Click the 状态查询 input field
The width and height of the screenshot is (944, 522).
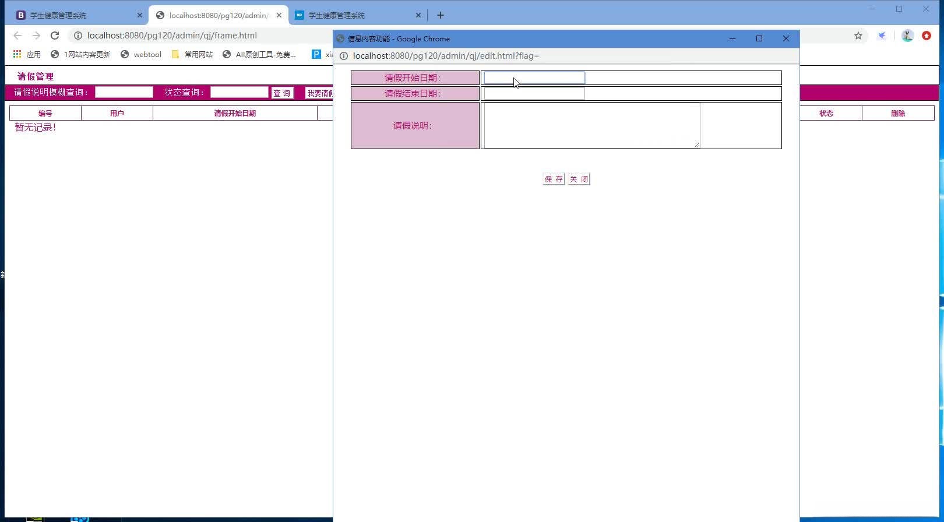click(239, 92)
